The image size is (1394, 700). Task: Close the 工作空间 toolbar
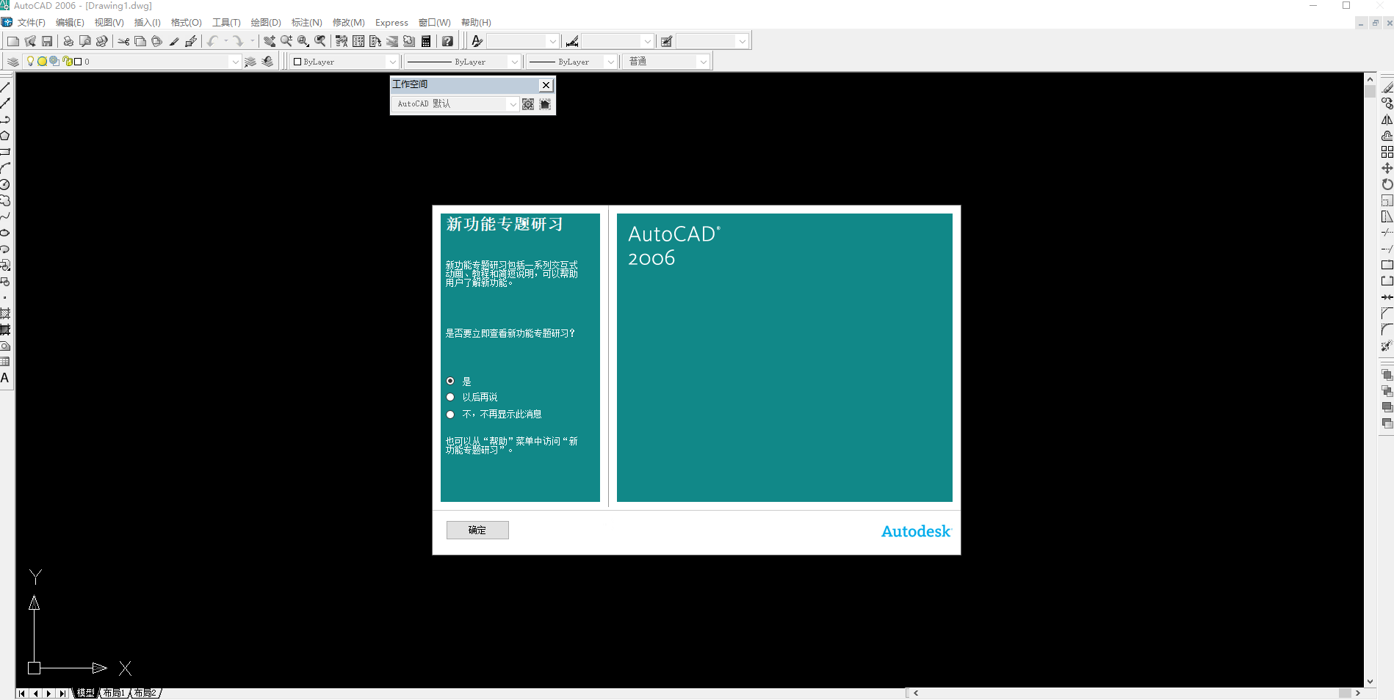[x=546, y=85]
